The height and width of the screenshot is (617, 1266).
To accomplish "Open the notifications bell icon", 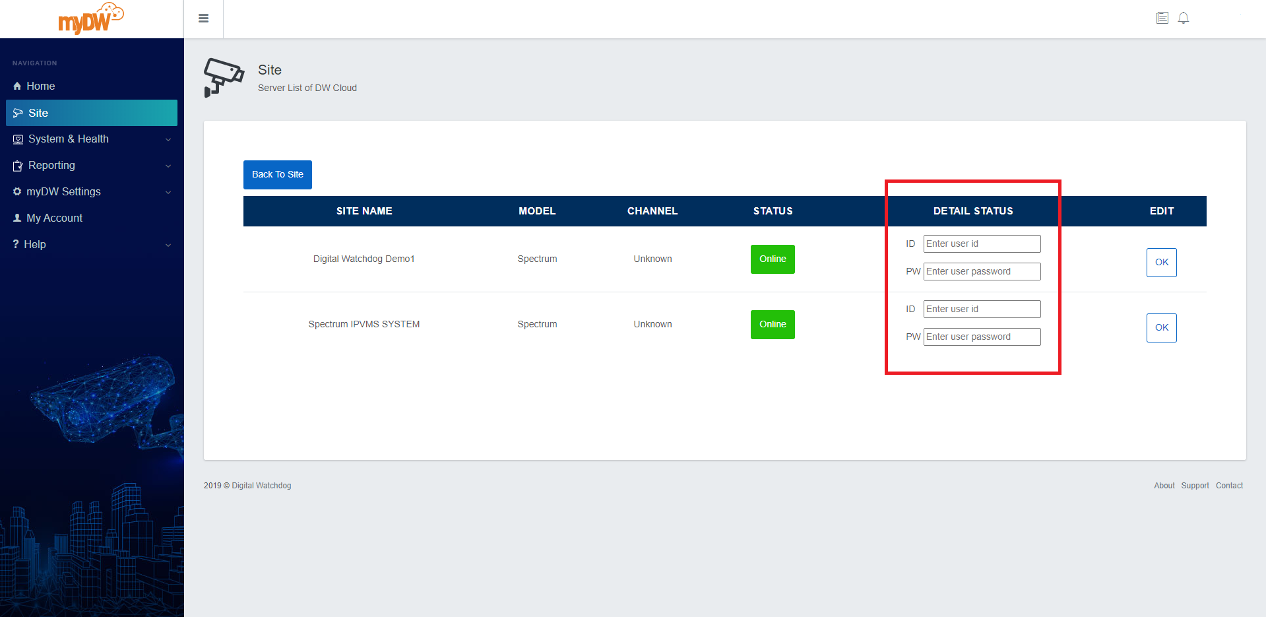I will 1184,18.
